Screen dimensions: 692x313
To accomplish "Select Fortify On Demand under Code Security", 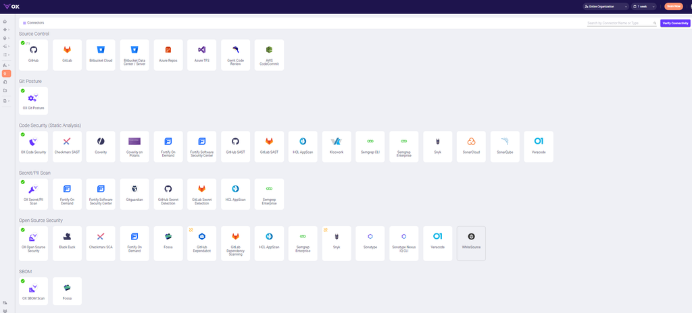I will pyautogui.click(x=168, y=146).
